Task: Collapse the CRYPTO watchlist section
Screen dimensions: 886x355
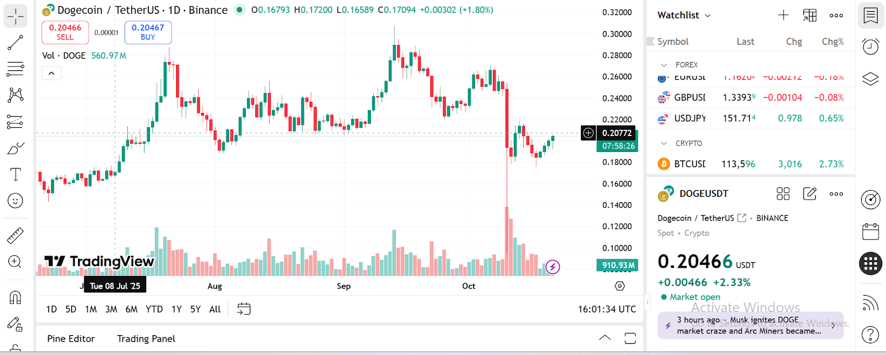Action: coord(664,144)
